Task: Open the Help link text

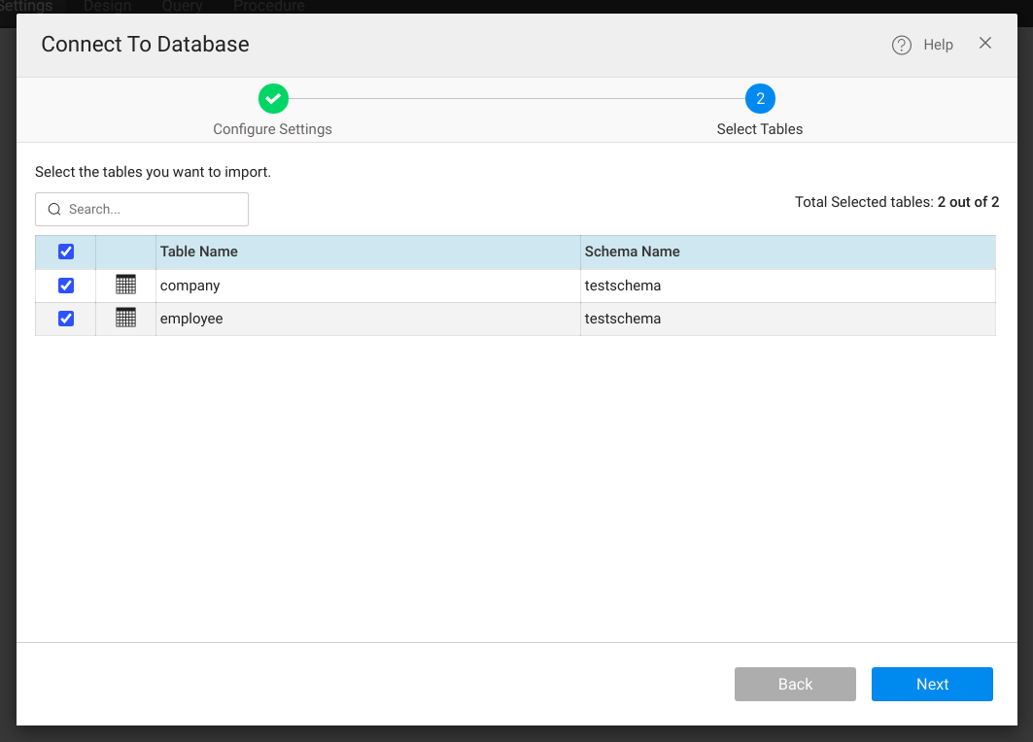Action: (938, 45)
